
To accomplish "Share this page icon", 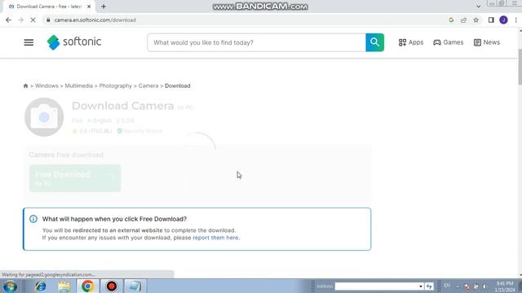I will (x=463, y=20).
